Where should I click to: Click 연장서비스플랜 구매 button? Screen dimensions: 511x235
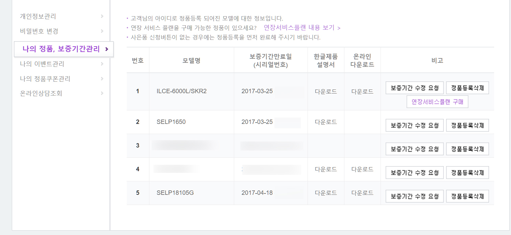coord(437,102)
